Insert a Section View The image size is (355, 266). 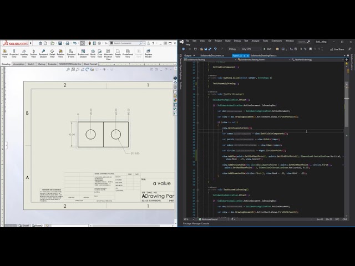click(x=33, y=54)
